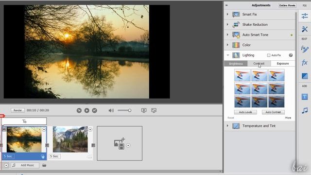Open the Effects fx icon
The width and height of the screenshot is (311, 175).
(305, 63)
